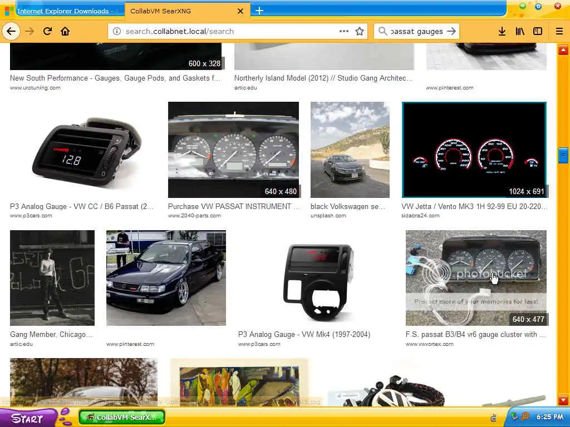
Task: Open the downloads arrow icon
Action: 502,31
